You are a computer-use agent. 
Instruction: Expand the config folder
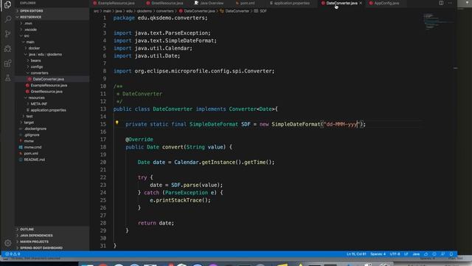pyautogui.click(x=36, y=66)
